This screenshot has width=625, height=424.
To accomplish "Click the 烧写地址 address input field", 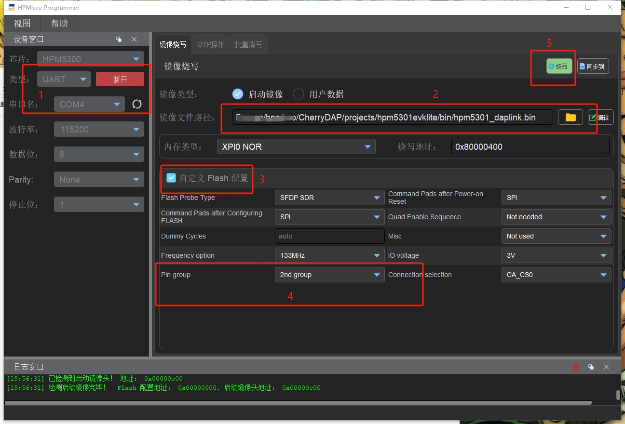I will (x=530, y=146).
